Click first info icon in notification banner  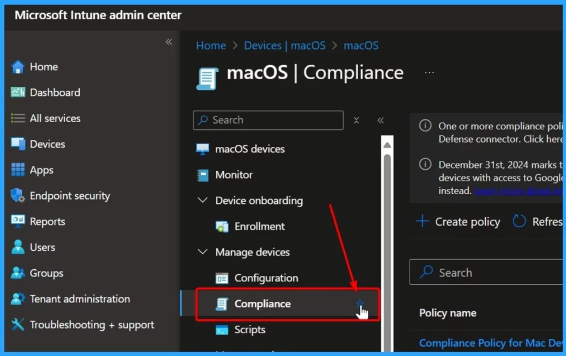point(425,125)
